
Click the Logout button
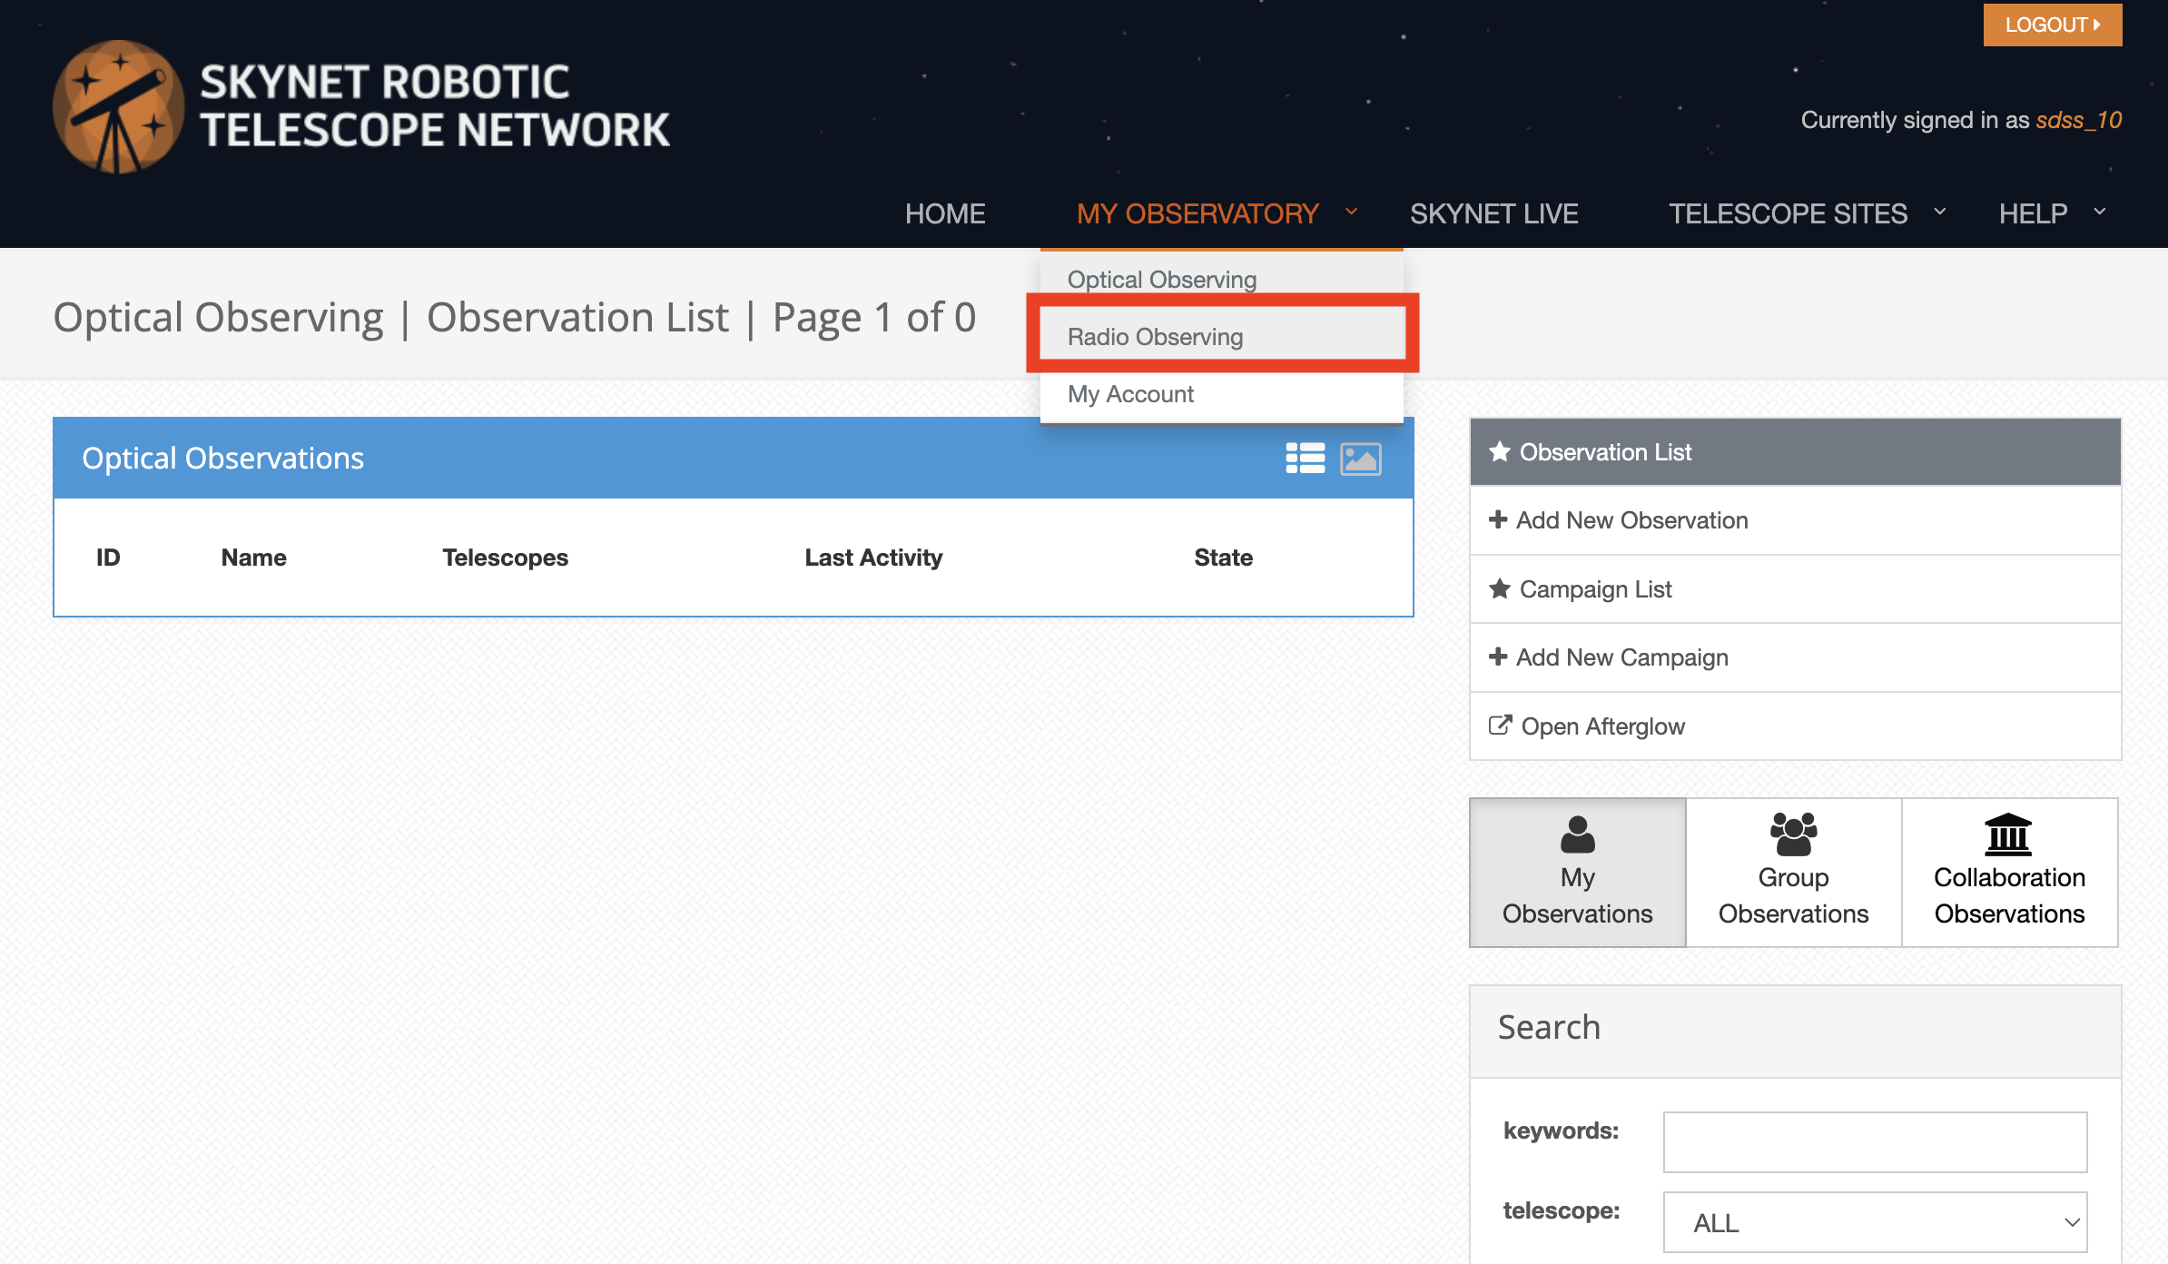[x=2052, y=25]
